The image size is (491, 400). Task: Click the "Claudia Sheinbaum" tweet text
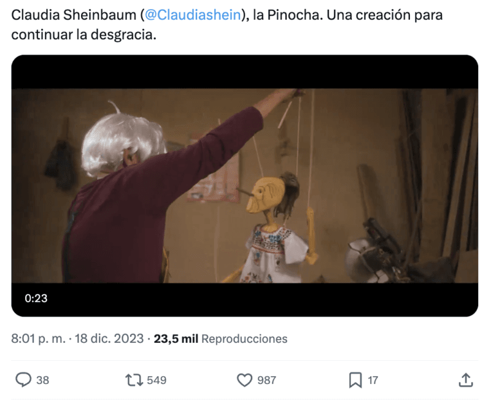[x=74, y=15]
